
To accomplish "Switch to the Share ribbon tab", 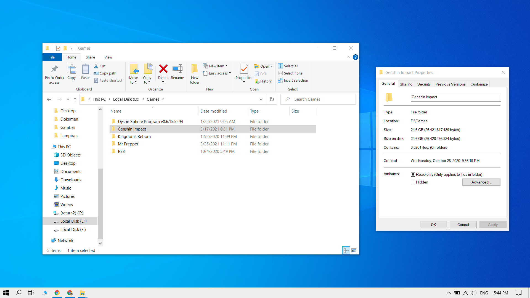I will click(90, 57).
